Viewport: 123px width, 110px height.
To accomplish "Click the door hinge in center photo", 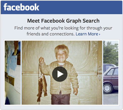I will click(99, 73).
